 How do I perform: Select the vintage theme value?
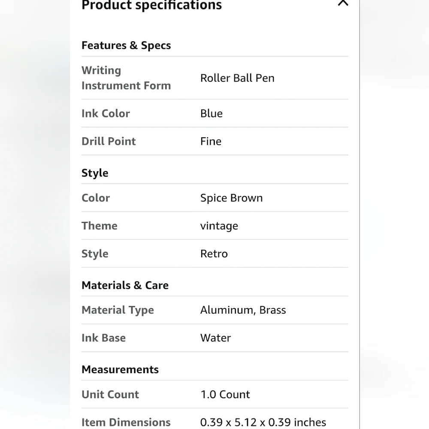(219, 226)
